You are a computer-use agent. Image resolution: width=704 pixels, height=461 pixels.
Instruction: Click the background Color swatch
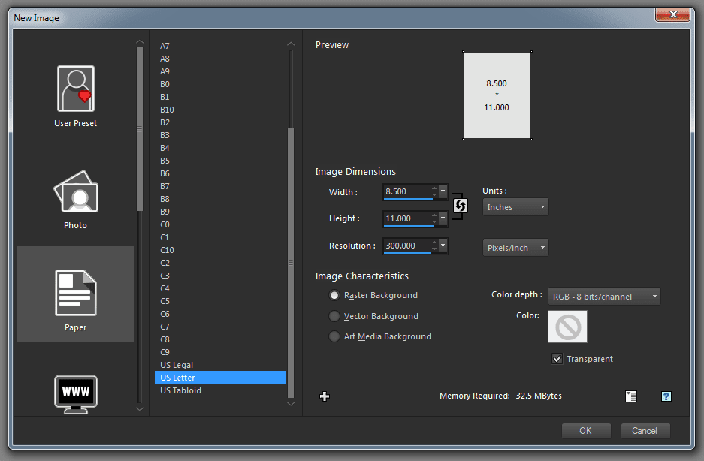tap(567, 327)
